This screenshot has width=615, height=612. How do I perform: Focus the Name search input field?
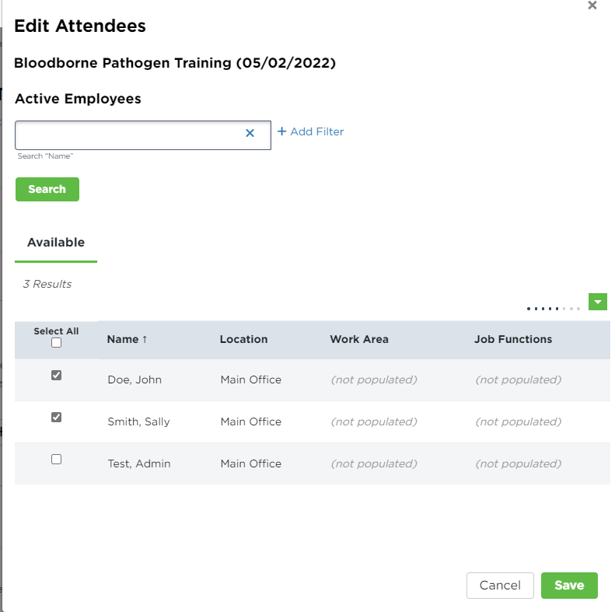point(128,134)
